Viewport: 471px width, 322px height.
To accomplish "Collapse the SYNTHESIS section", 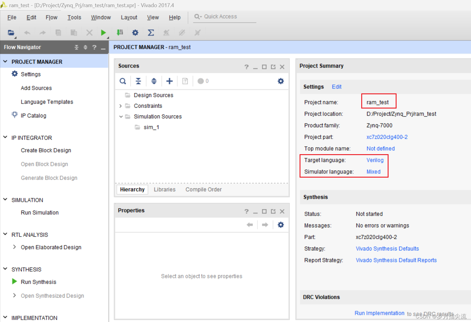I will click(x=5, y=269).
